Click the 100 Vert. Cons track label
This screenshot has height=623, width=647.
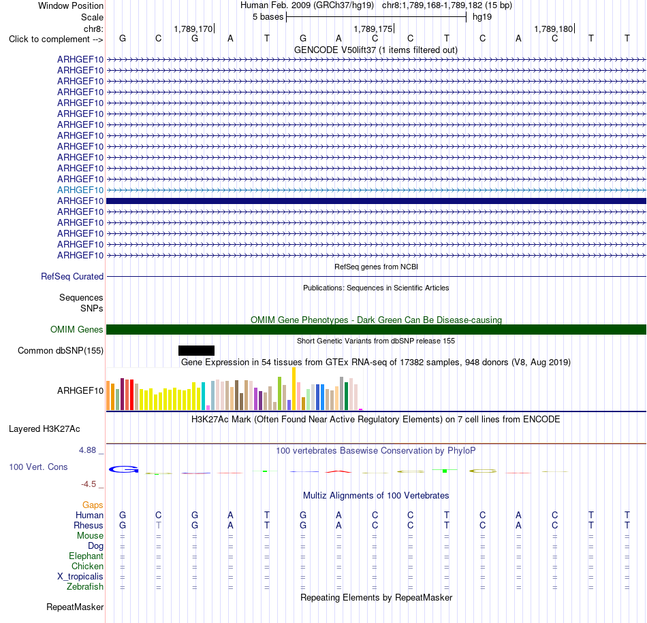[x=38, y=467]
